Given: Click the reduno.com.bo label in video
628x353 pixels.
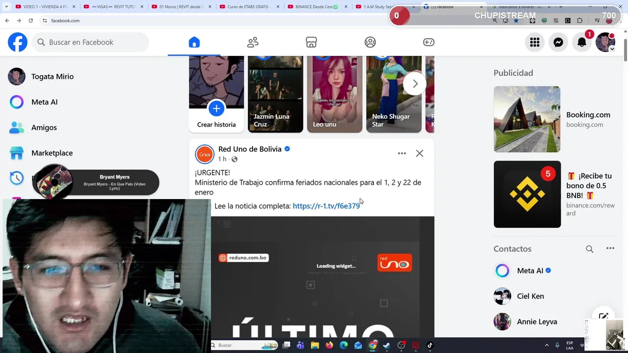Looking at the screenshot, I should pos(244,258).
